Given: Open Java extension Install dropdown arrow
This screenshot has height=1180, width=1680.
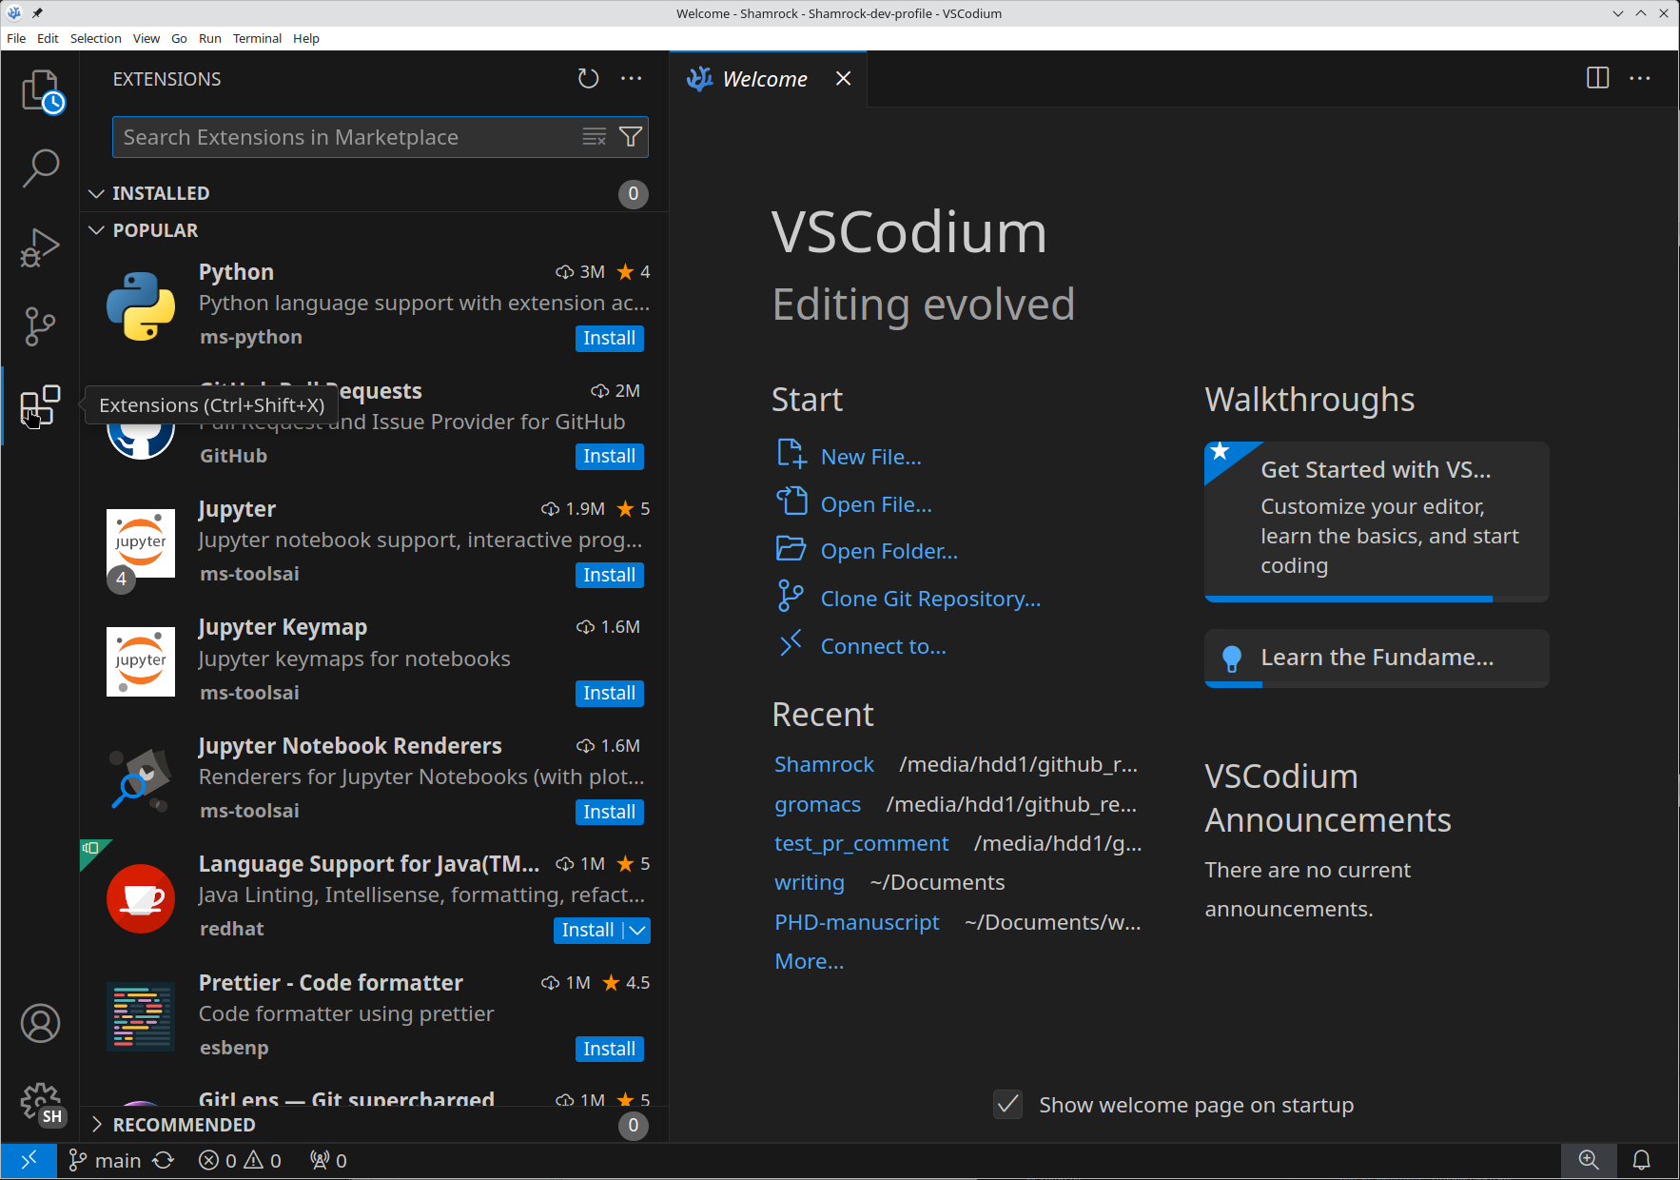Looking at the screenshot, I should (x=637, y=930).
